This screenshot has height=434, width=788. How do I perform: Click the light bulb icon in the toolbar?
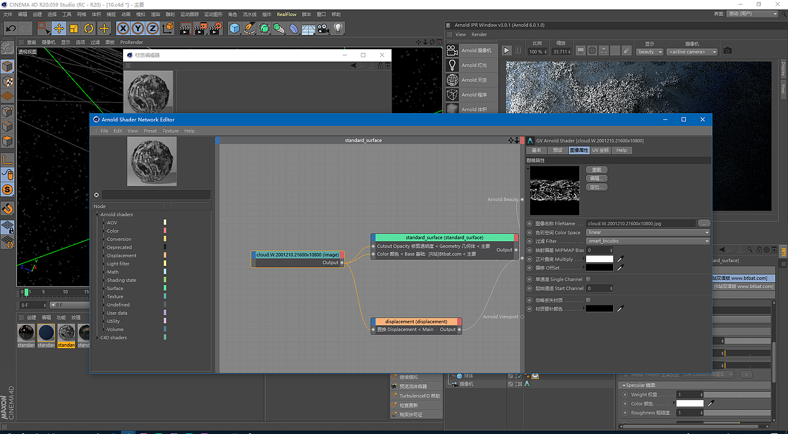tap(338, 28)
